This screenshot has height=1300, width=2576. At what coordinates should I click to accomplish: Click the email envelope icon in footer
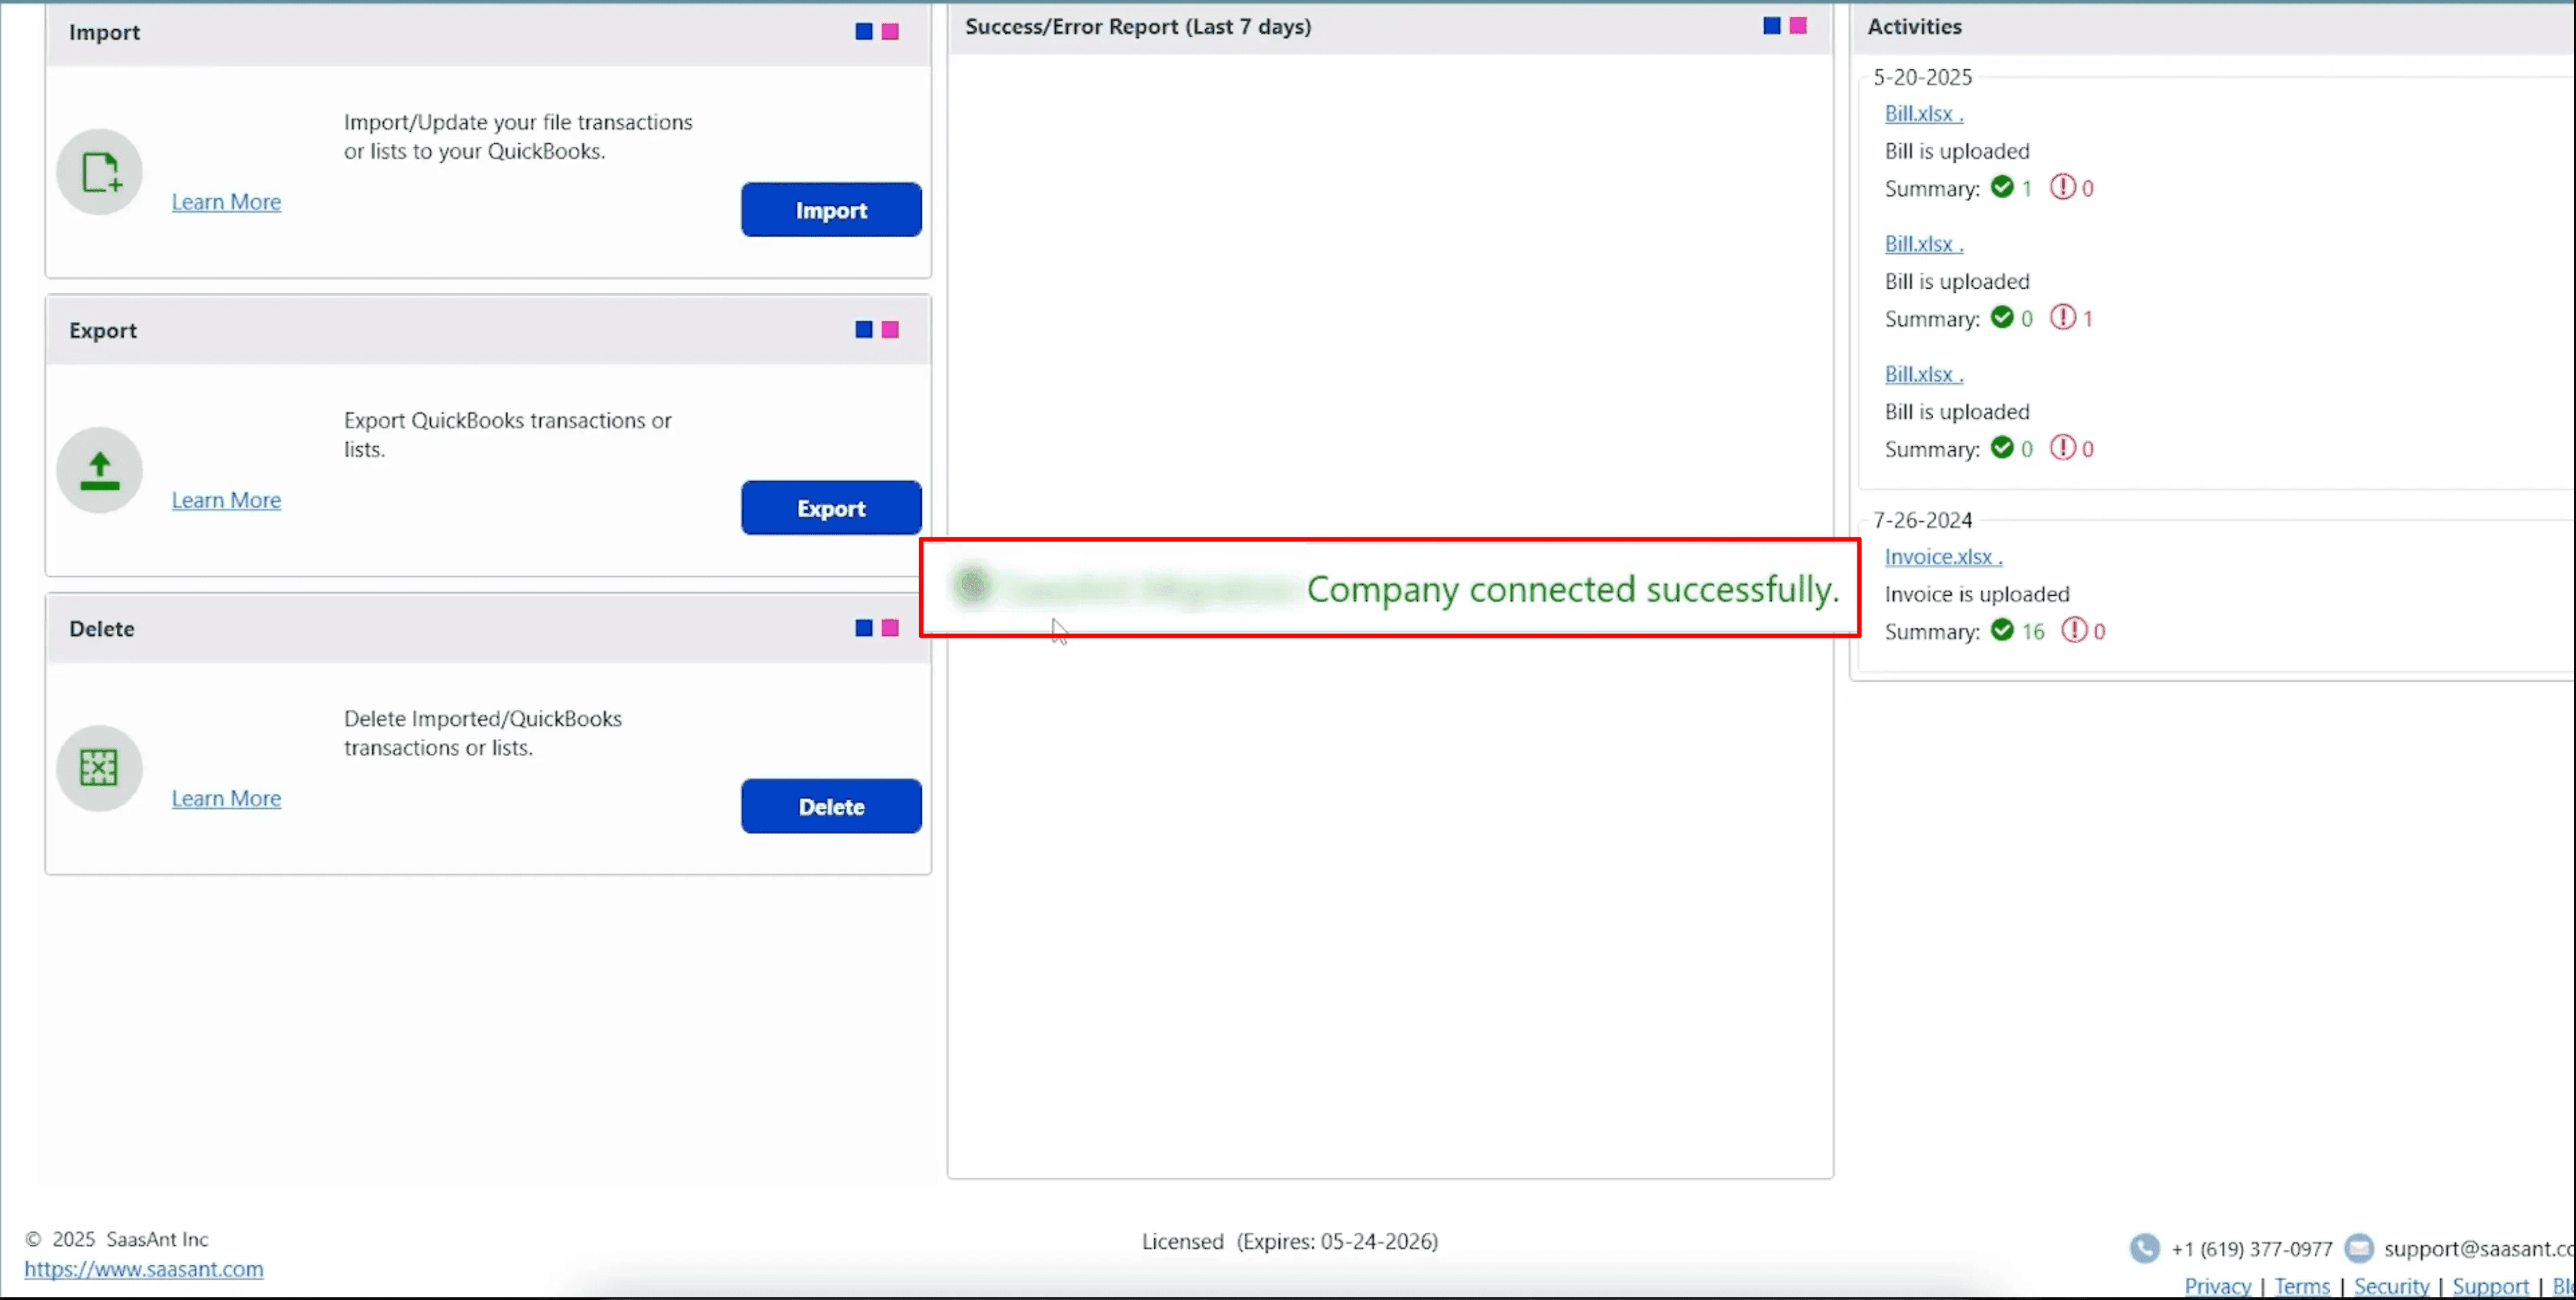click(2359, 1248)
